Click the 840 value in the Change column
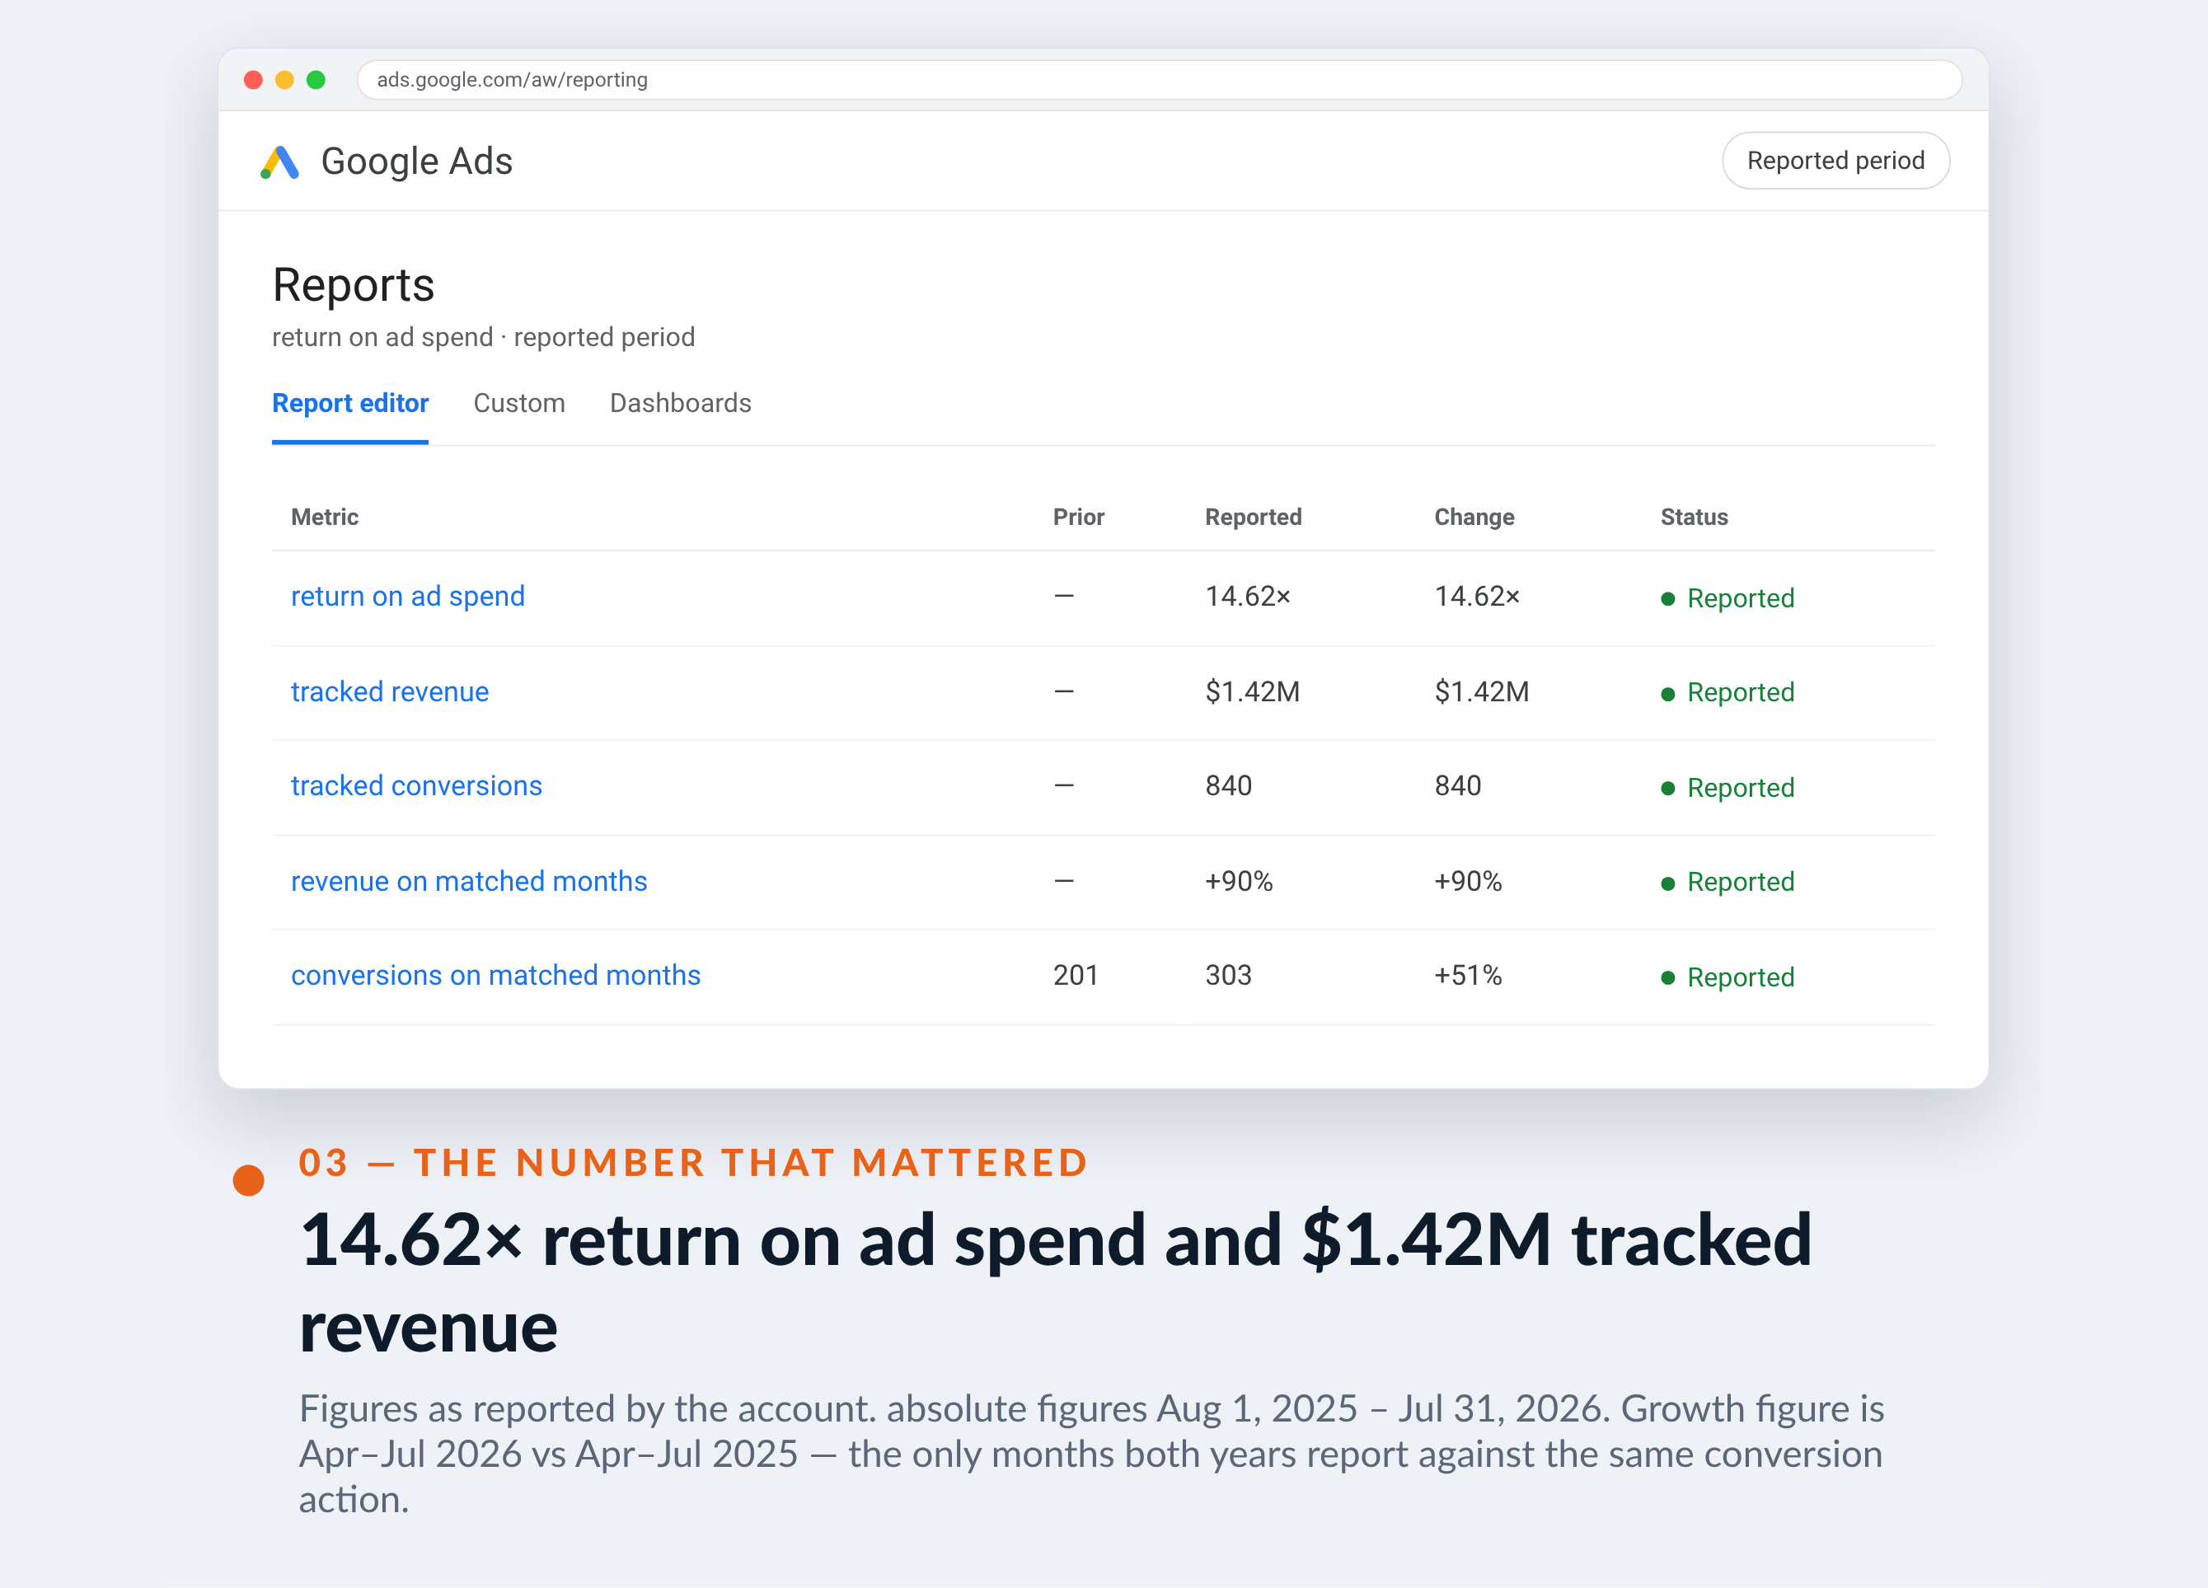The height and width of the screenshot is (1588, 2208). 1457,785
